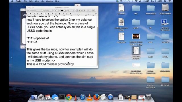Click the TextEdit vertical scrollbar
The height and width of the screenshot is (102, 182).
click(98, 46)
